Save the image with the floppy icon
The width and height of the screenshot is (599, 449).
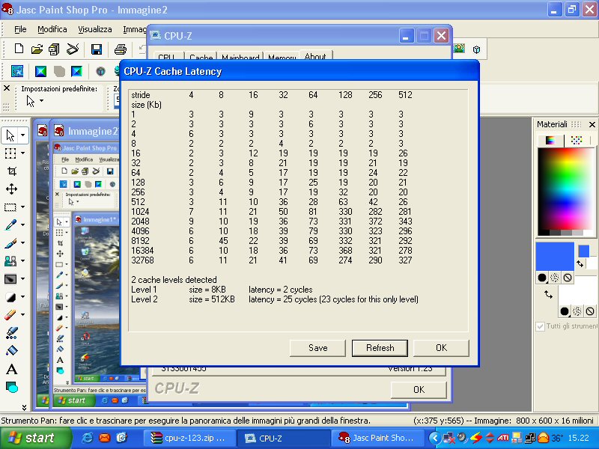(97, 49)
